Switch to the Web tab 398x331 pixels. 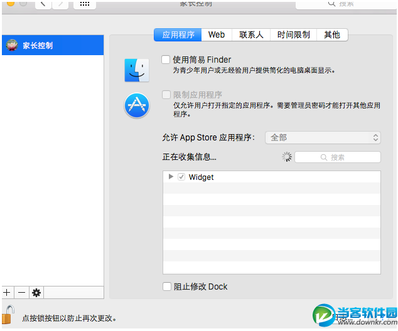coord(217,34)
